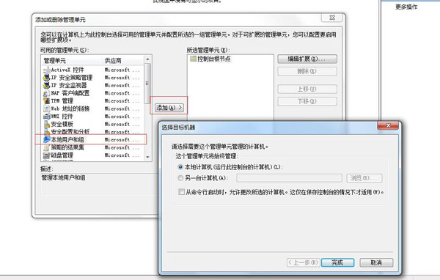The width and height of the screenshot is (440, 280).
Task: Select the 安全模板 row text
Action: (62, 124)
